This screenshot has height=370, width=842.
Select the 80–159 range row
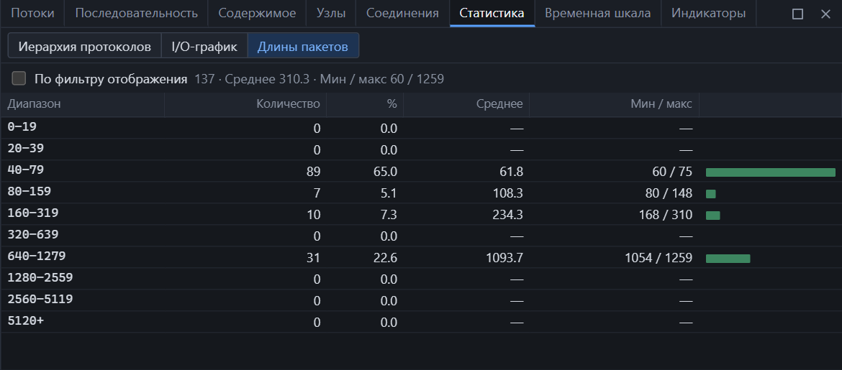(x=421, y=192)
